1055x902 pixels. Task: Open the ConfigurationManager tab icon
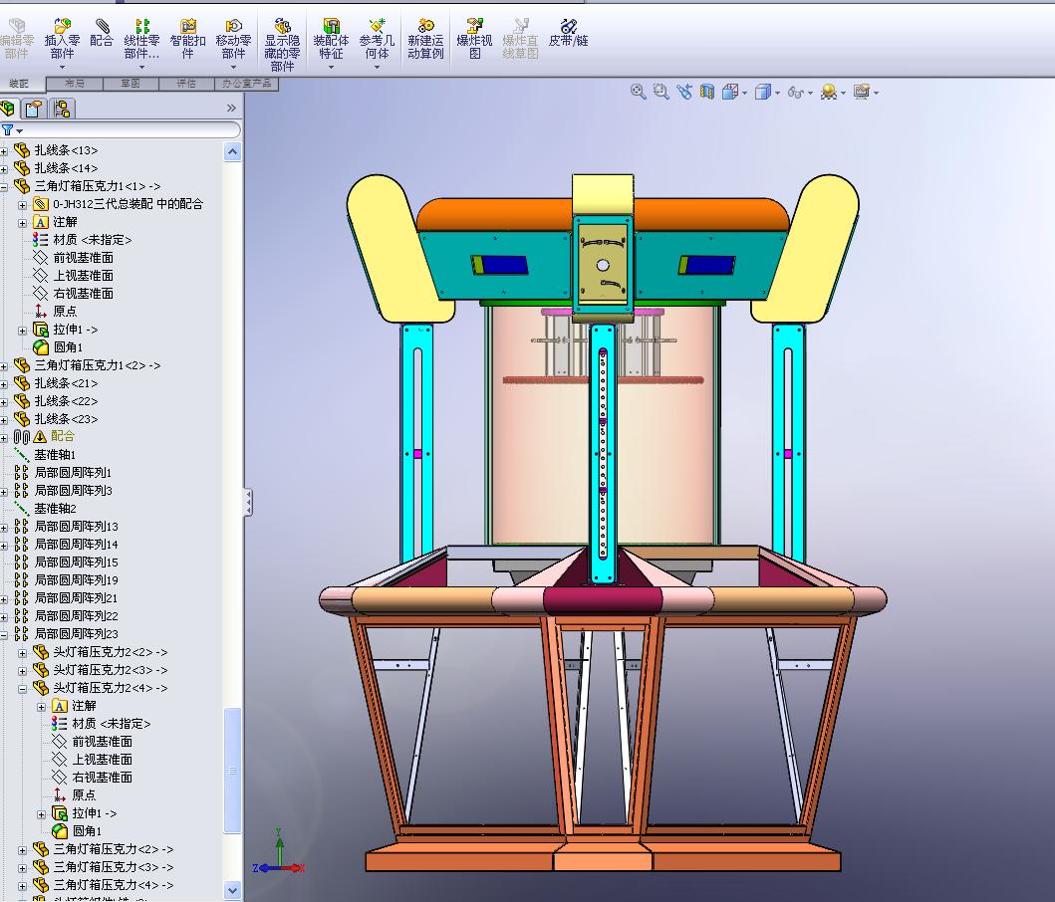pyautogui.click(x=61, y=109)
